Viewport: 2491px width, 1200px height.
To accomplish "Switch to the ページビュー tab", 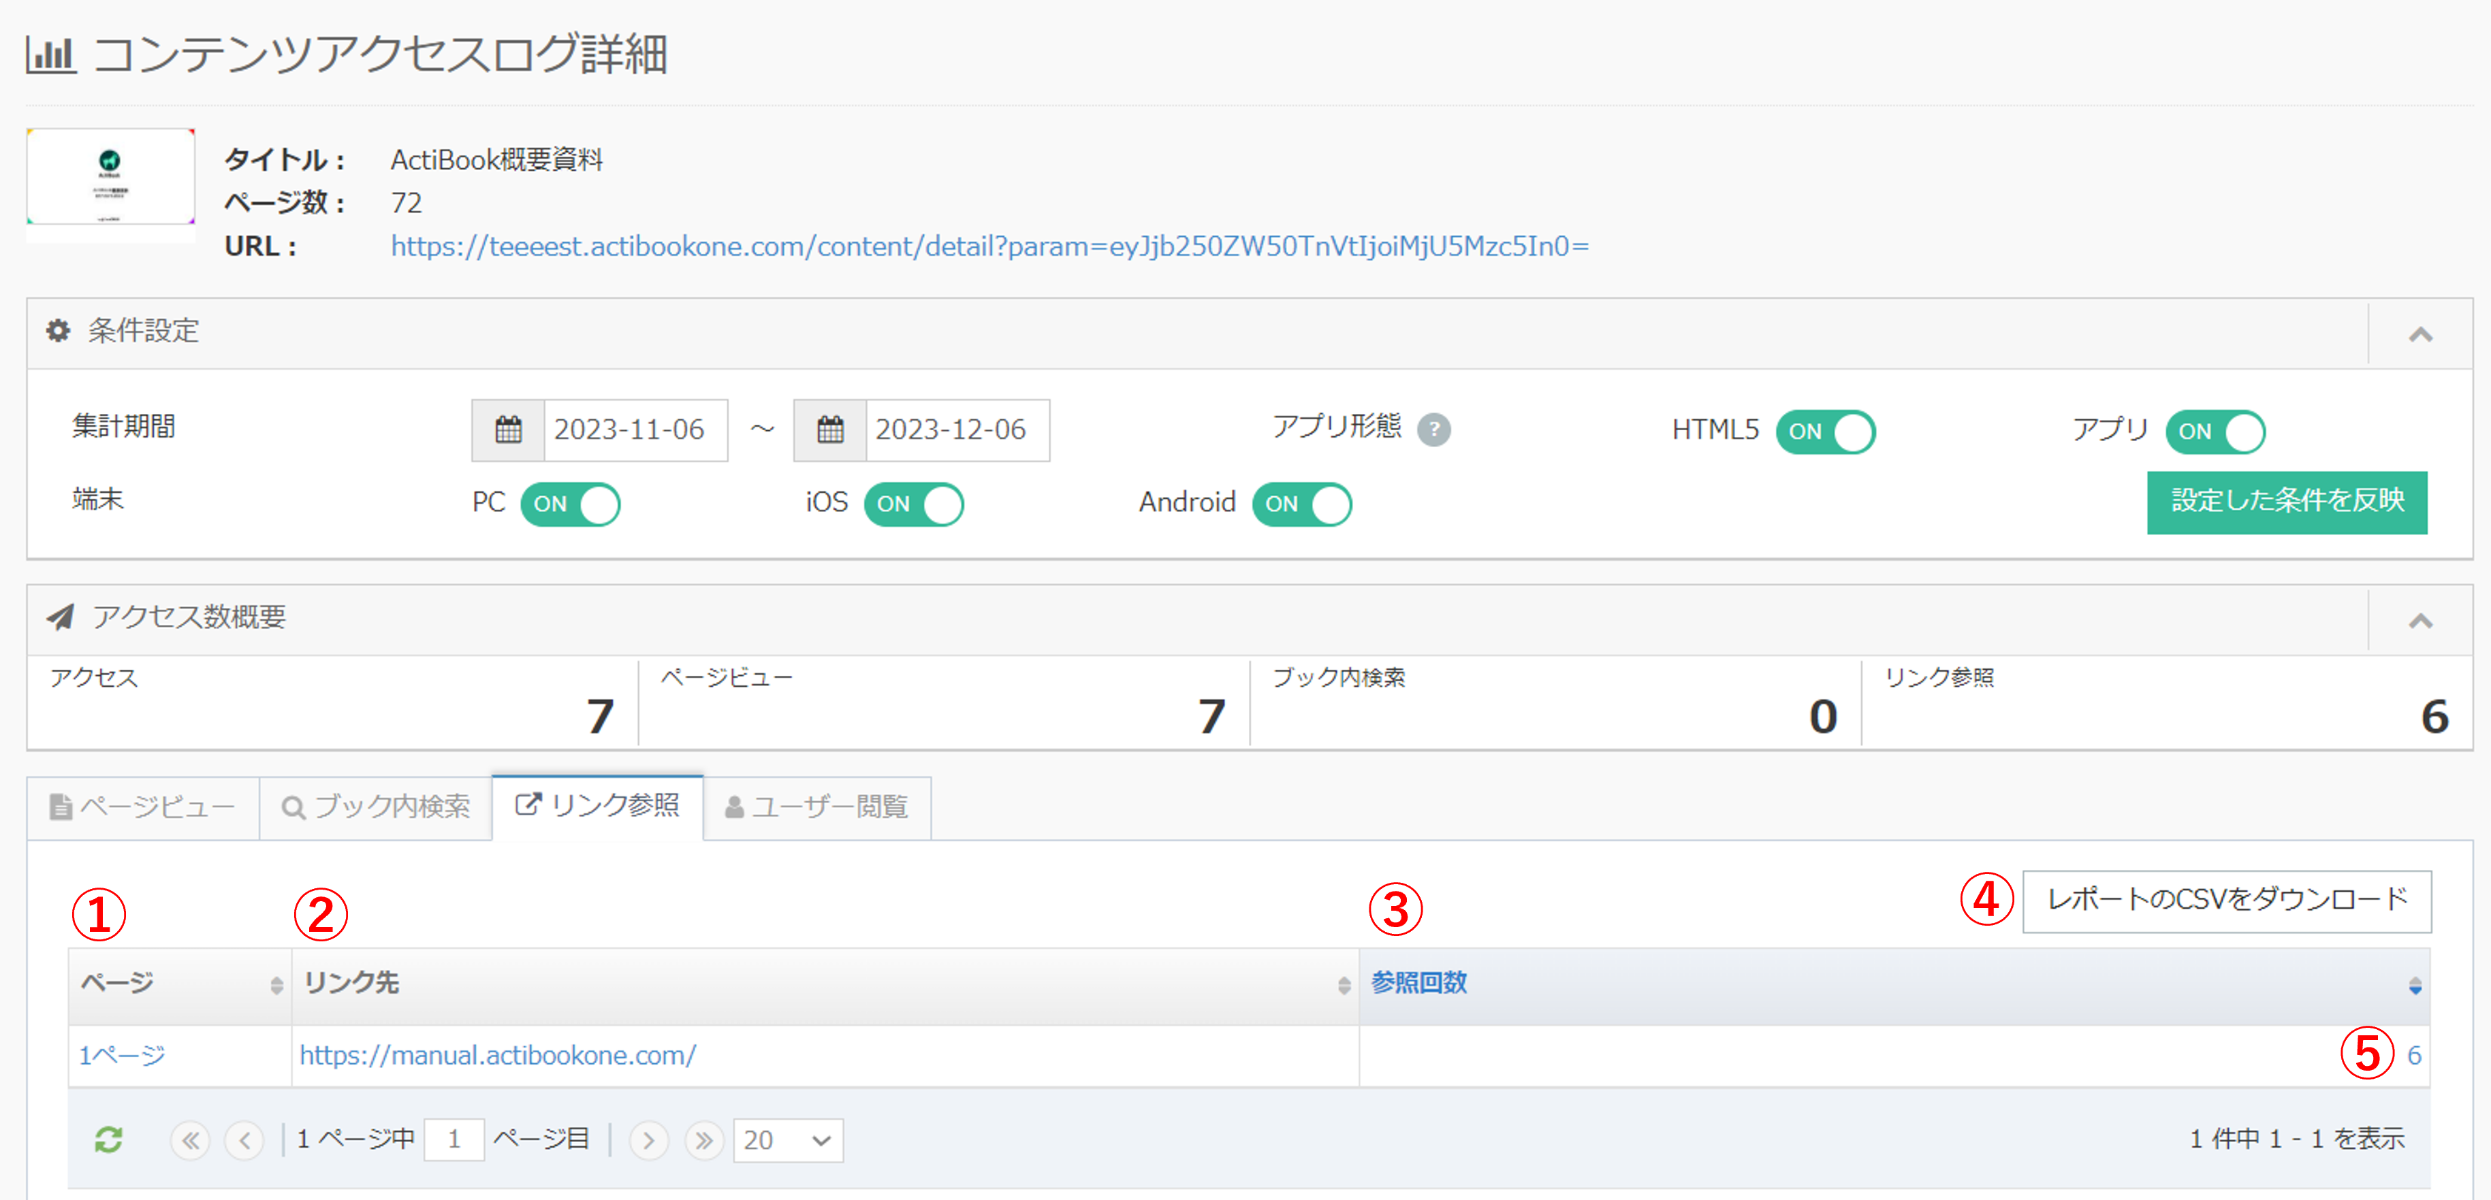I will pyautogui.click(x=143, y=807).
